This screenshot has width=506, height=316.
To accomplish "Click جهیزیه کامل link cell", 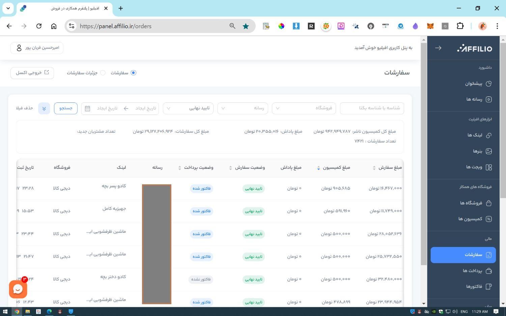I will point(114,209).
